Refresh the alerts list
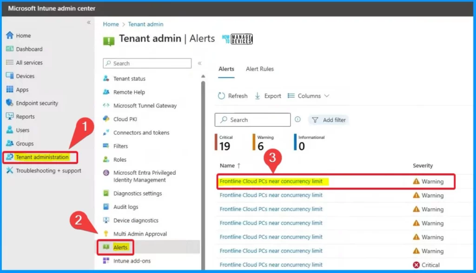Viewport: 476px width, 273px height. click(x=232, y=96)
